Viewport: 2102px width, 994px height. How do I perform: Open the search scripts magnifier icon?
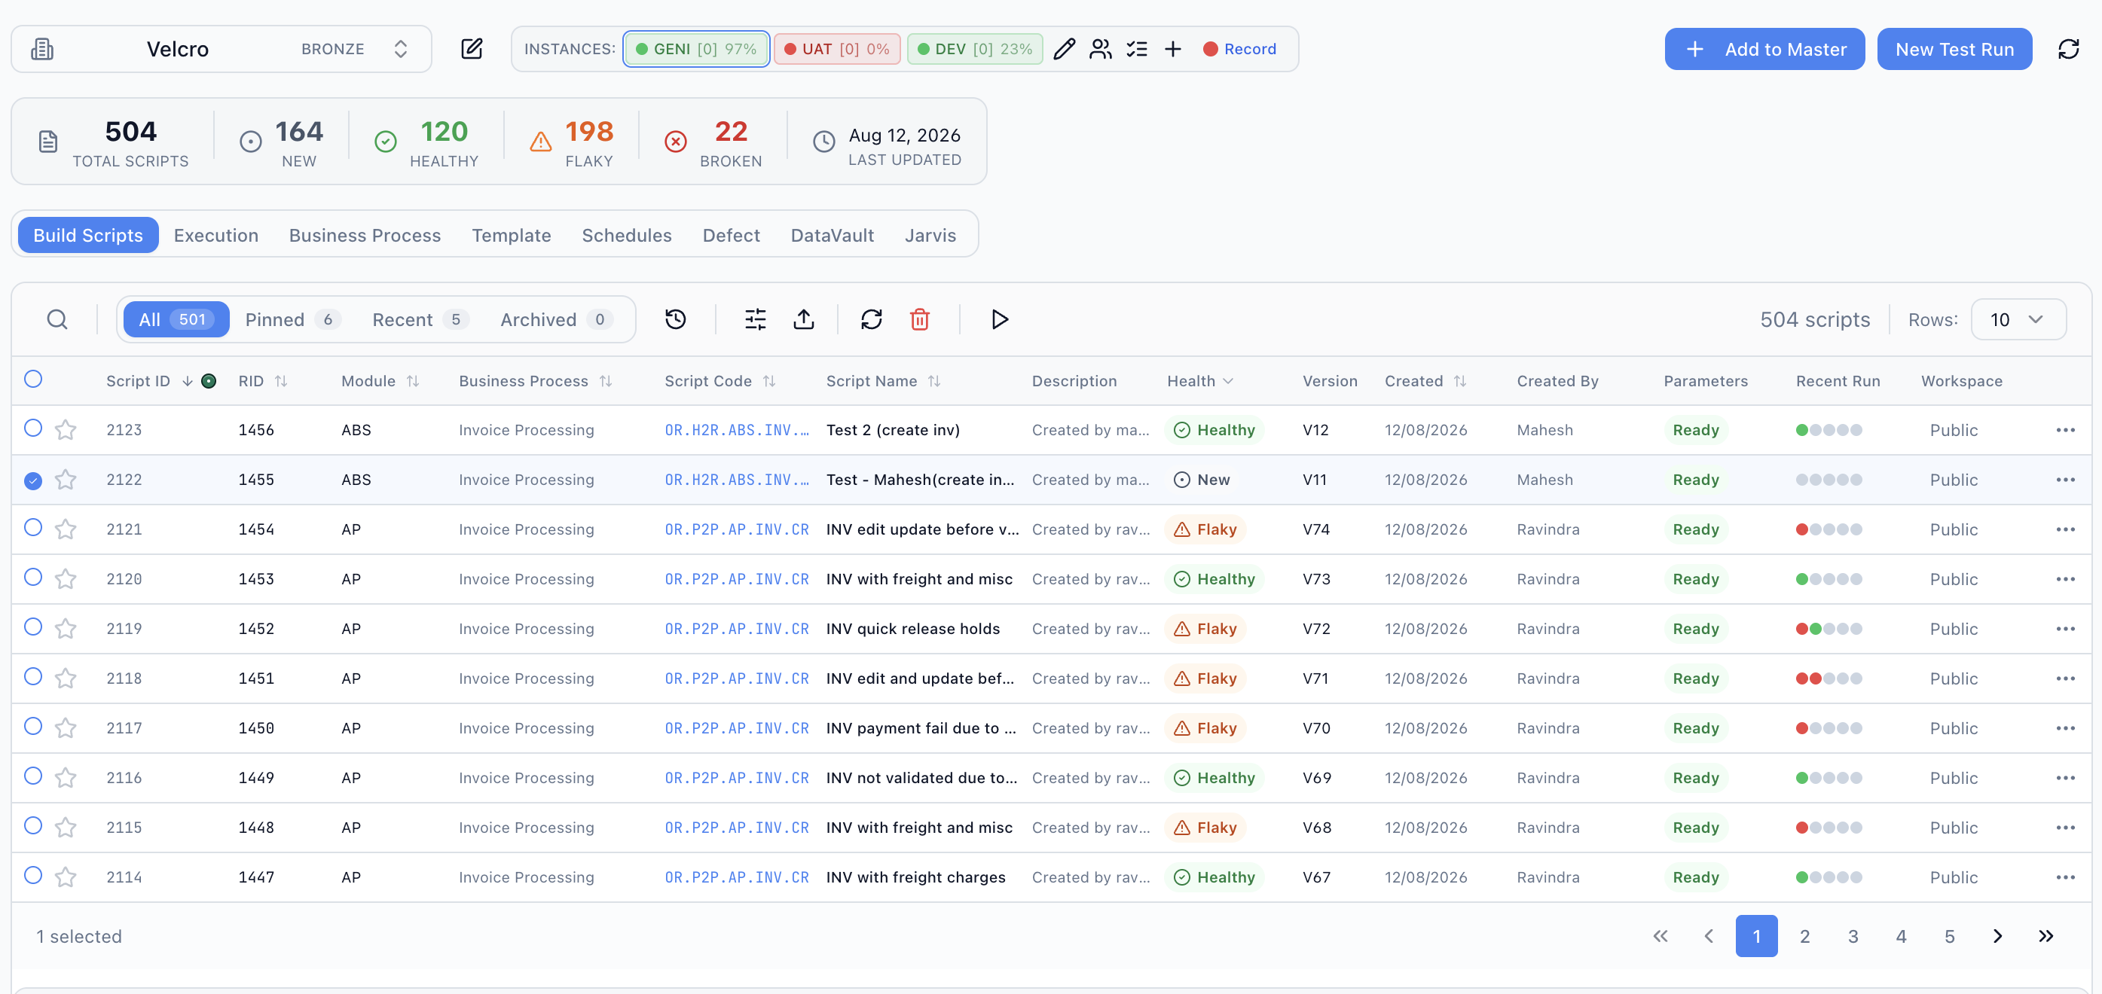pyautogui.click(x=57, y=319)
